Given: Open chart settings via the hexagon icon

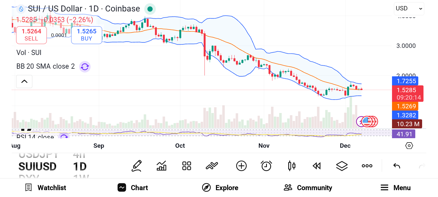Looking at the screenshot, I should 409,146.
